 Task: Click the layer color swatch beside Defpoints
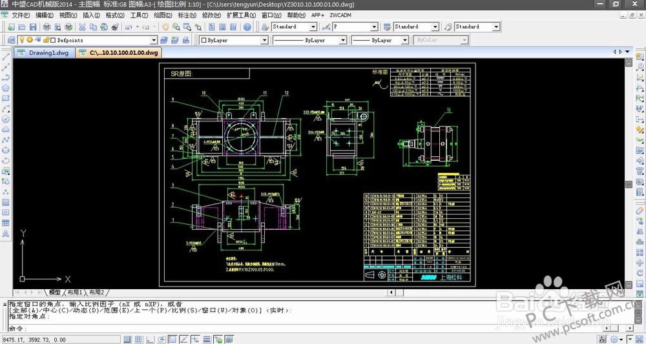[52, 40]
